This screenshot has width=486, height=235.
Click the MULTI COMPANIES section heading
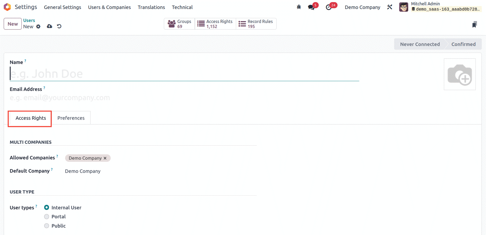[x=30, y=142]
